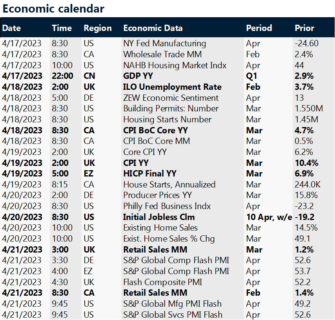335x320 pixels.
Task: Click the Initial Jobless Clm entry
Action: click(159, 217)
